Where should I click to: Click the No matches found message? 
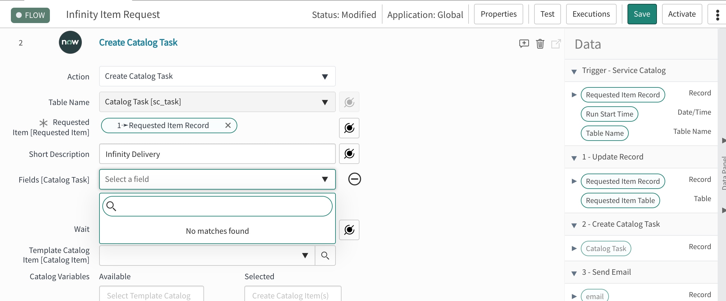(217, 231)
